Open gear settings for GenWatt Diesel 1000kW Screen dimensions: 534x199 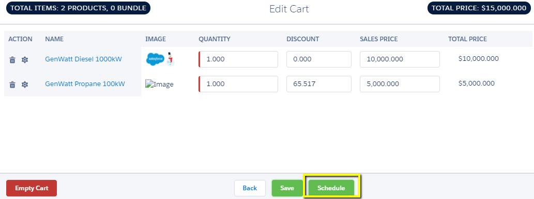pos(24,60)
